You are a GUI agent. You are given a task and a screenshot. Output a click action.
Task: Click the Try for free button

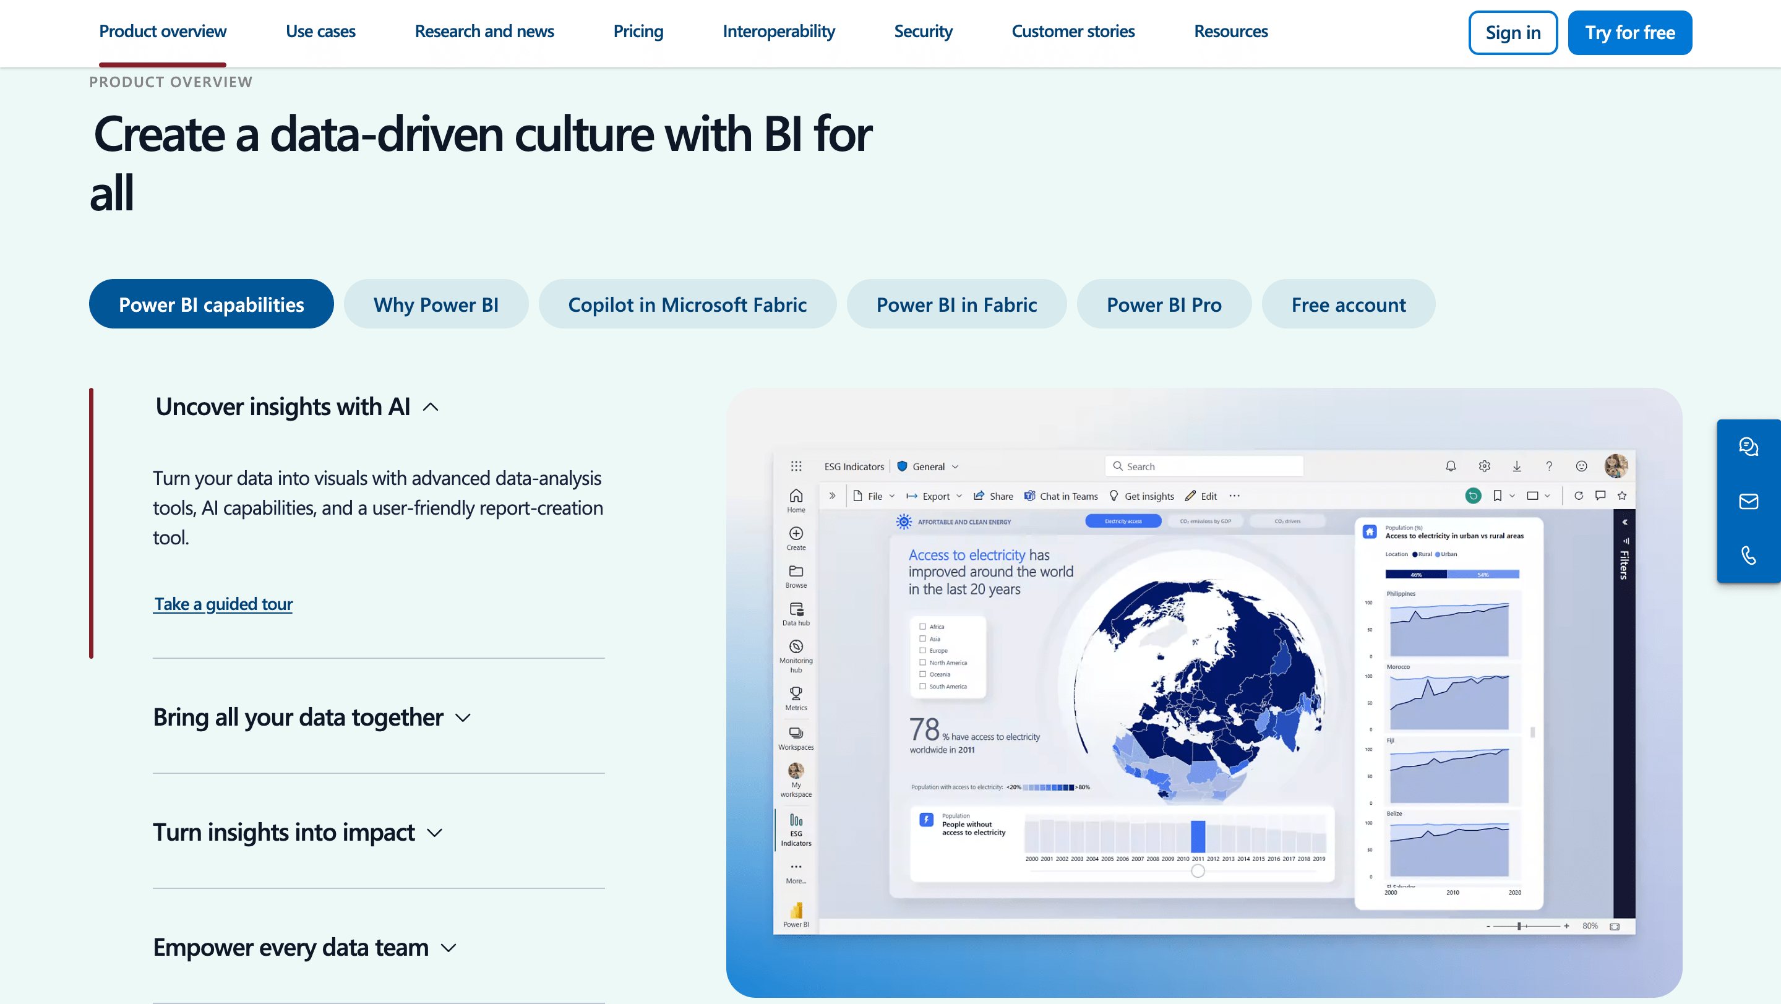pos(1629,33)
